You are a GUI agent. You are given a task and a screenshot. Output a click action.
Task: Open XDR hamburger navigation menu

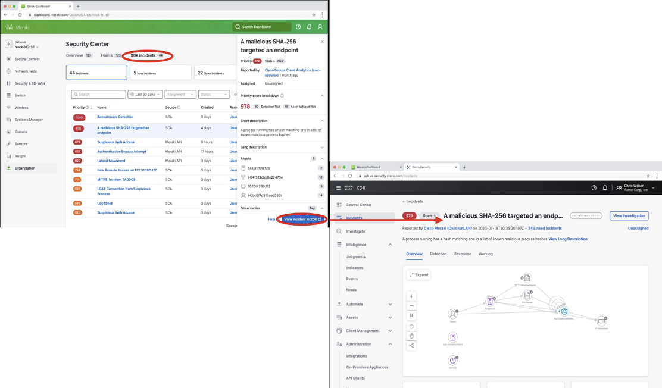coord(338,188)
